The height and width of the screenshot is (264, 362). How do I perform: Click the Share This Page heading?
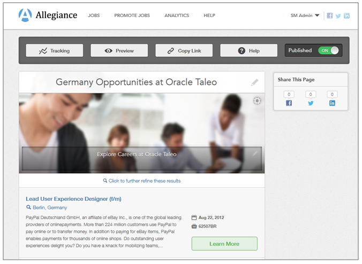296,80
